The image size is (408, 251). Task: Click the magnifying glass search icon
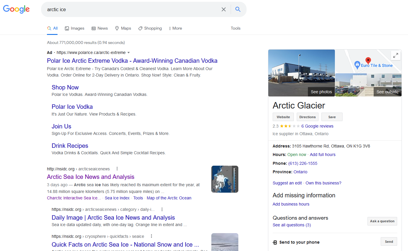click(x=238, y=9)
